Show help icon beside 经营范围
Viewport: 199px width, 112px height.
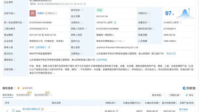15,69
